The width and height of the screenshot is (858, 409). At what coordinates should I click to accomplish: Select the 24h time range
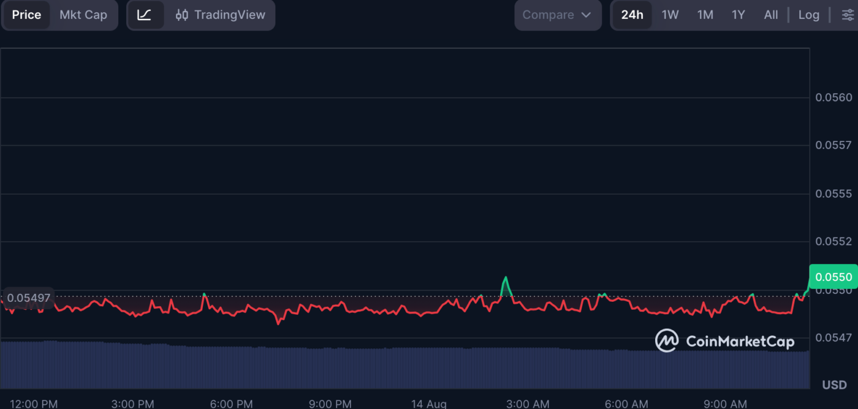[x=632, y=15]
